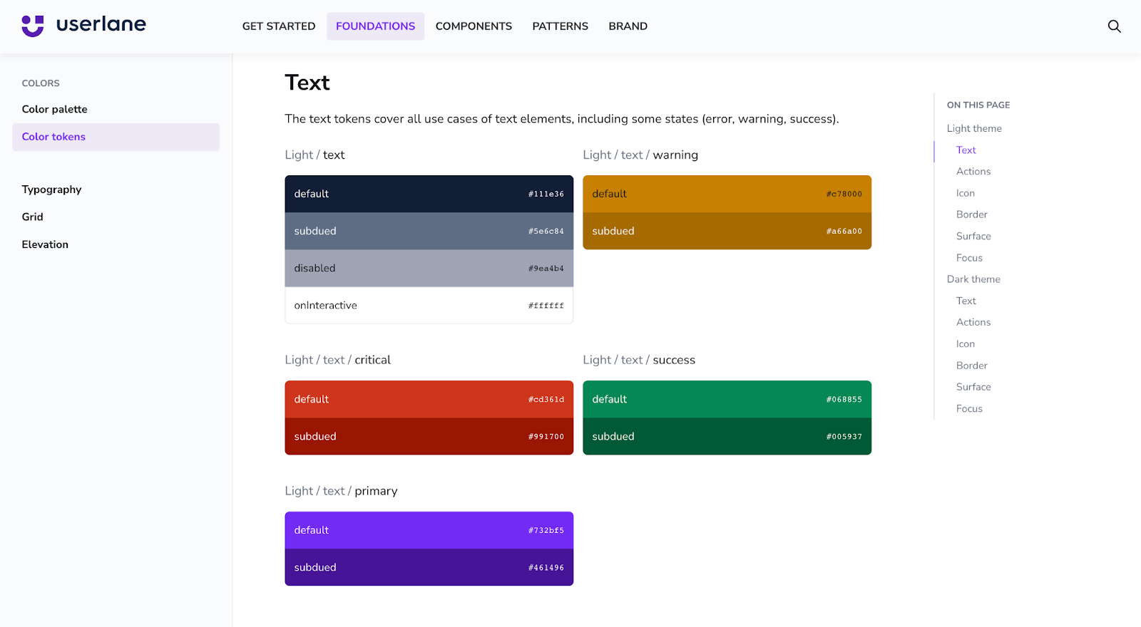Image resolution: width=1141 pixels, height=627 pixels.
Task: Jump to Light theme Icon anchor
Action: pyautogui.click(x=965, y=193)
